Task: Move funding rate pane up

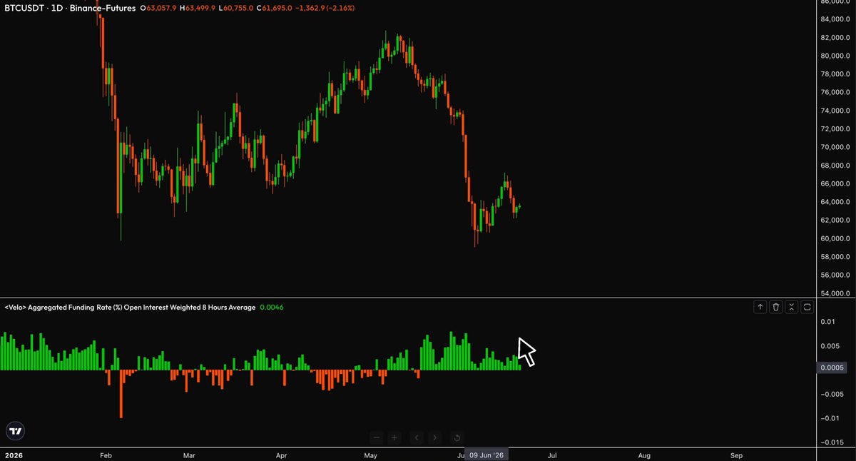Action: 760,307
